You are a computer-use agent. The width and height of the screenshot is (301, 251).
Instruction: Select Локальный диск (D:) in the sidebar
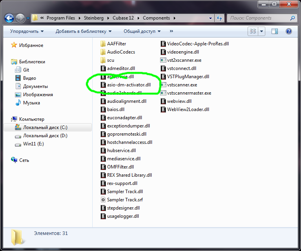tap(45, 136)
